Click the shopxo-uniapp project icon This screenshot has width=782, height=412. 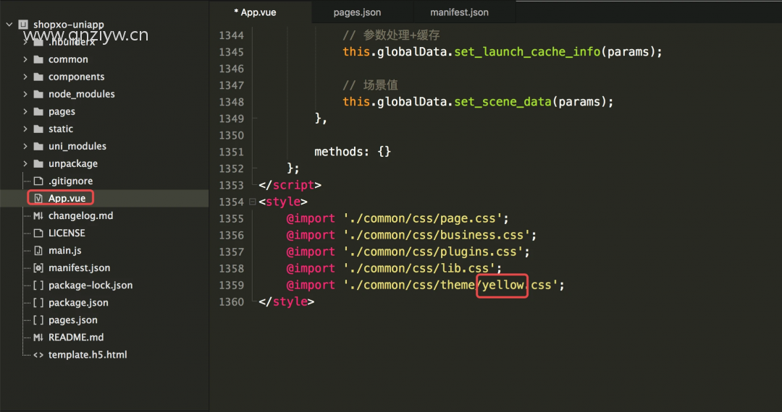tap(23, 25)
